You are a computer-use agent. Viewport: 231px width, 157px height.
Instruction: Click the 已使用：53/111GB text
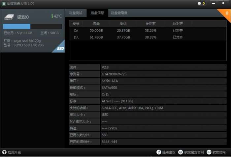pyautogui.click(x=18, y=33)
